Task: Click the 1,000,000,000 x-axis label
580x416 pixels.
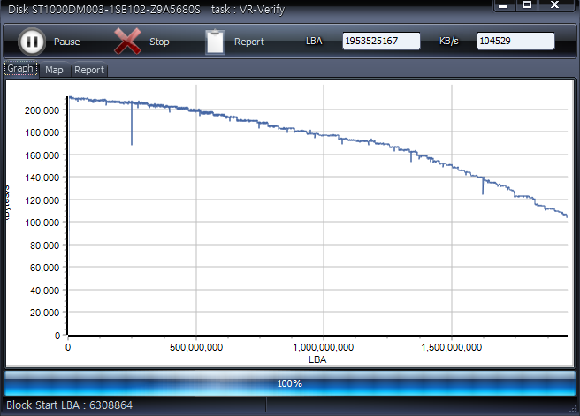Action: (x=323, y=348)
